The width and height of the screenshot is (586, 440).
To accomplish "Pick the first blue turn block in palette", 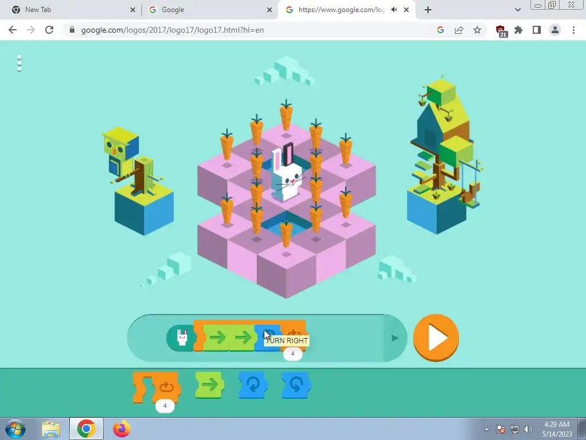I will click(253, 384).
